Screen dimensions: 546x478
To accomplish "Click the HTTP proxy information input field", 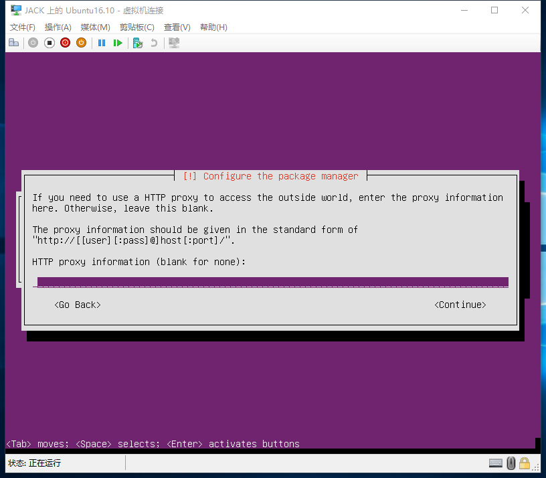I will coord(272,282).
